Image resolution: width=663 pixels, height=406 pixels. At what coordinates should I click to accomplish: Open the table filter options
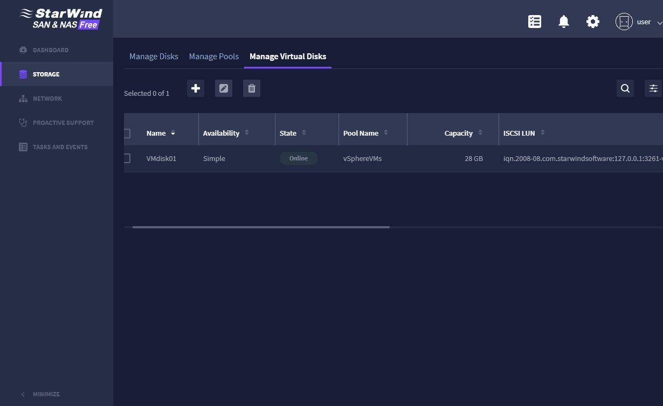tap(653, 88)
